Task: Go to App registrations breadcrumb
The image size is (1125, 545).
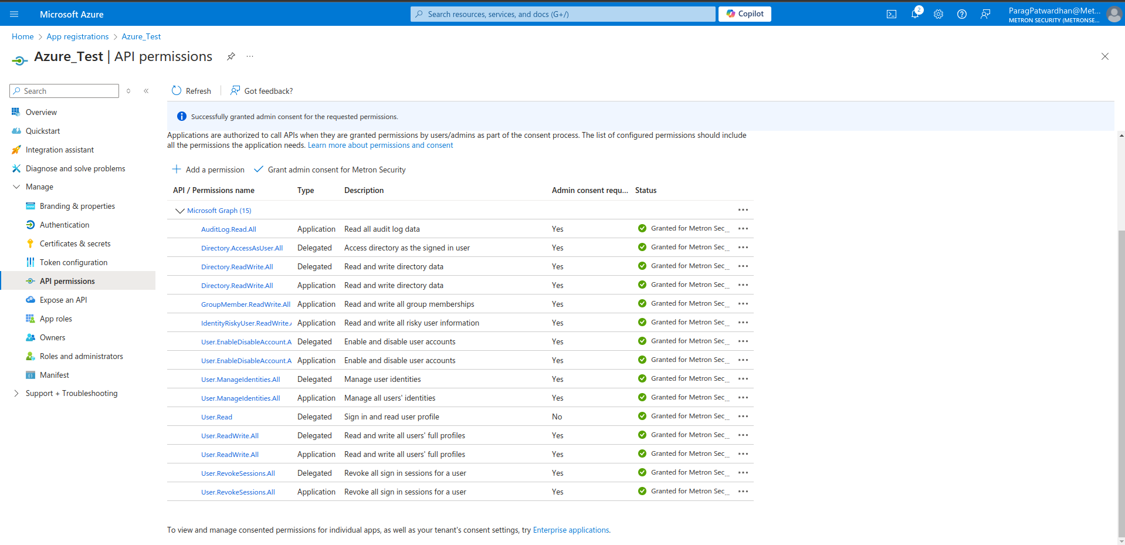Action: pyautogui.click(x=77, y=36)
